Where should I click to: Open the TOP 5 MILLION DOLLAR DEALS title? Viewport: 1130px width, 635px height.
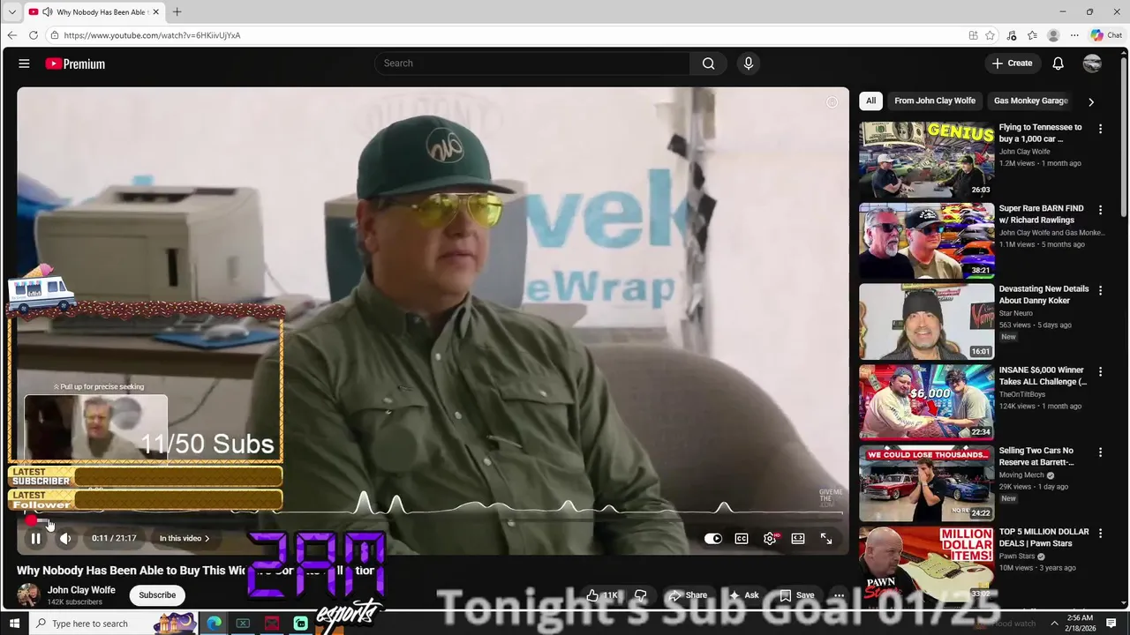pos(1043,538)
